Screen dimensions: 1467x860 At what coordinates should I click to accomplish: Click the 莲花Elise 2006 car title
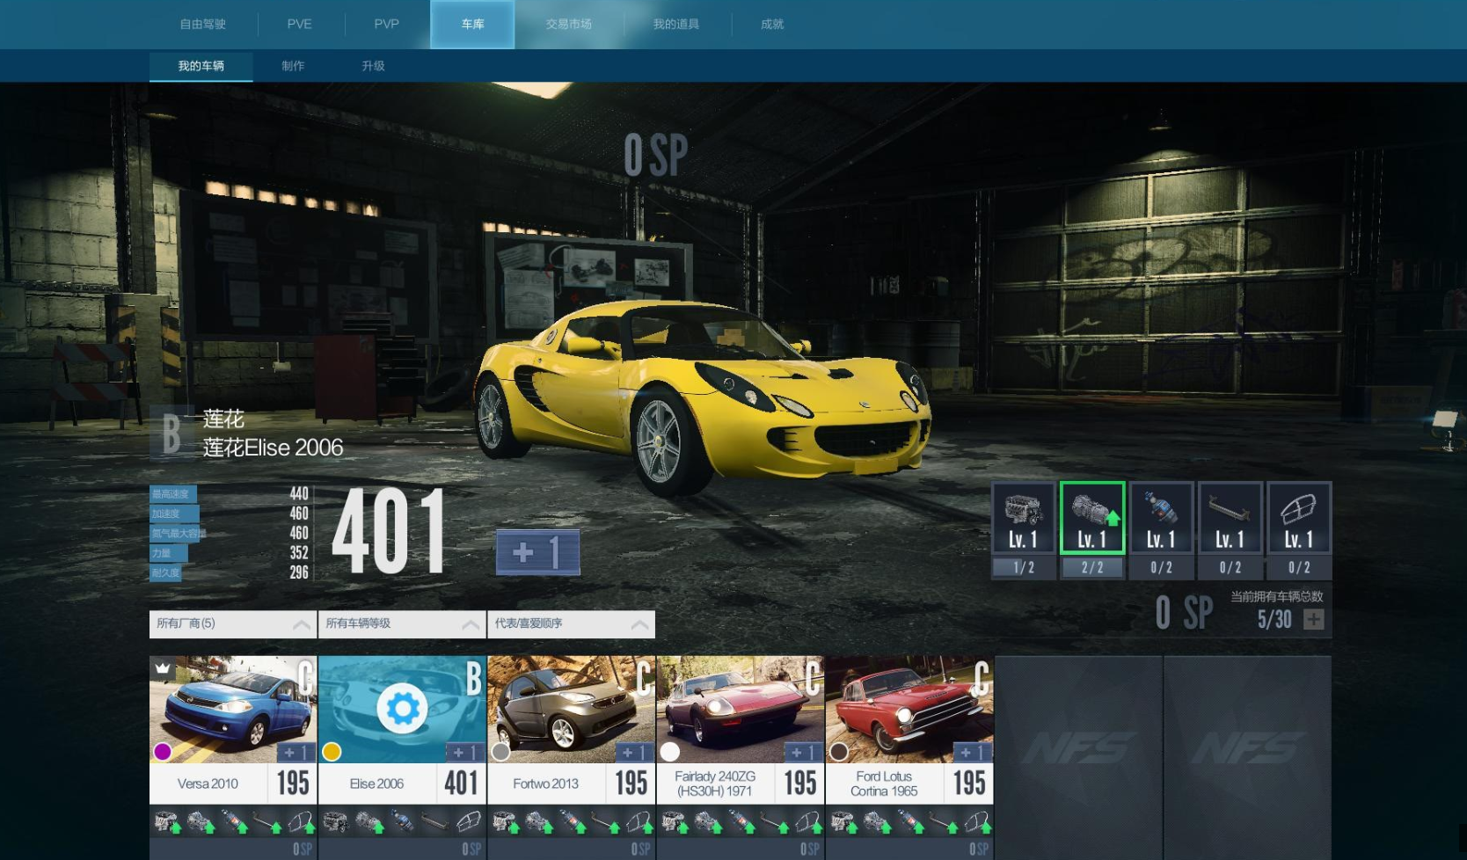click(x=273, y=448)
